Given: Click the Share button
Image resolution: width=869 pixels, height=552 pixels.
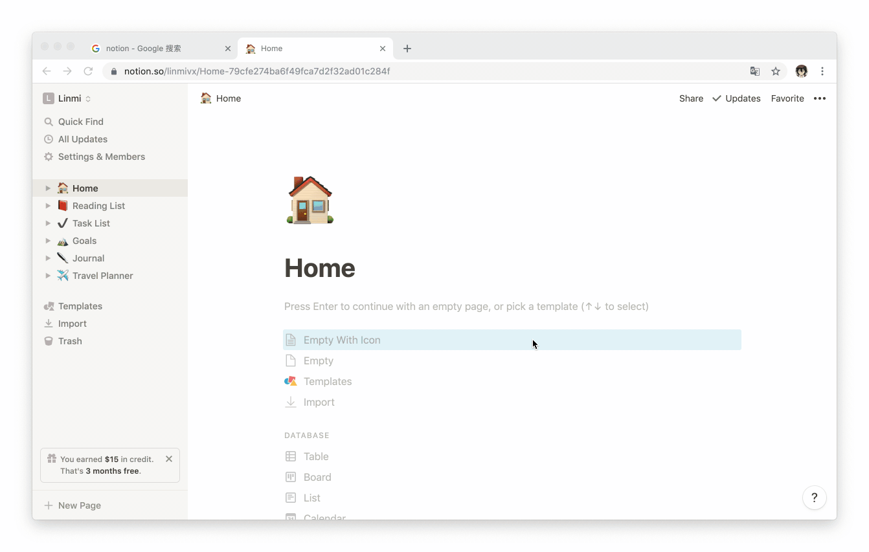Looking at the screenshot, I should click(x=691, y=98).
